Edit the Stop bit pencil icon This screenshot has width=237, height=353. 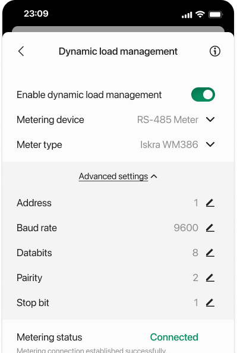210,303
